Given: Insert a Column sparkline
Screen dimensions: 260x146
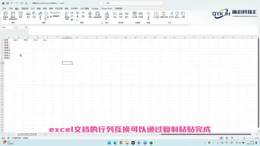Looking at the screenshot, I should point(121,15).
